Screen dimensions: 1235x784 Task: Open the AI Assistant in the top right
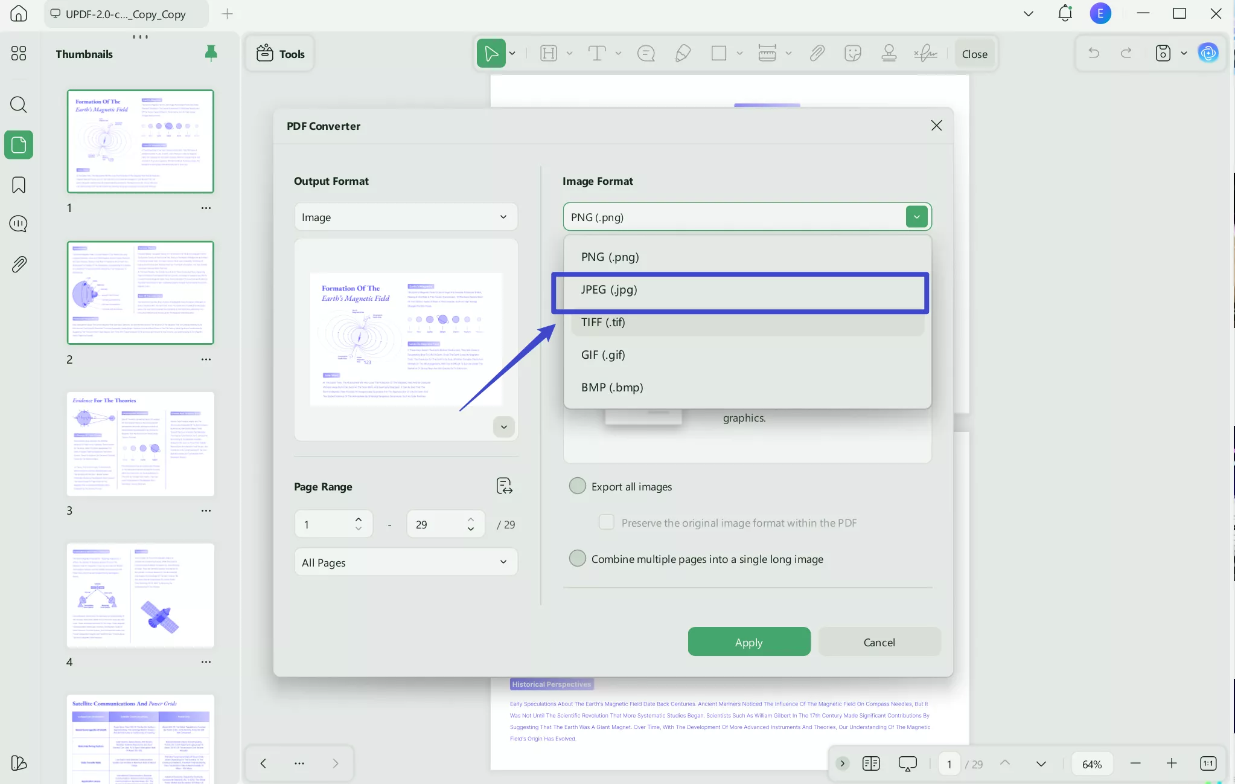click(x=1207, y=53)
